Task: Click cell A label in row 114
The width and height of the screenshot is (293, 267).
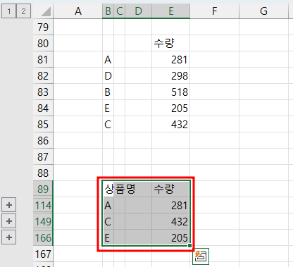Action: pos(108,205)
